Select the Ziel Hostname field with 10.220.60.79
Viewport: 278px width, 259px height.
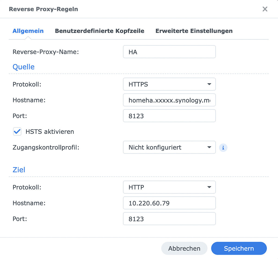169,203
